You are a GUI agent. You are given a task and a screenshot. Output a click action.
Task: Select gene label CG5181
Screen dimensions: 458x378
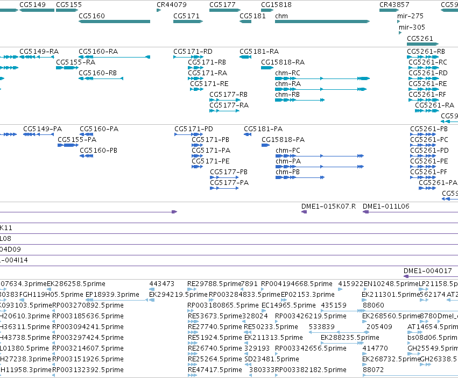click(x=252, y=16)
